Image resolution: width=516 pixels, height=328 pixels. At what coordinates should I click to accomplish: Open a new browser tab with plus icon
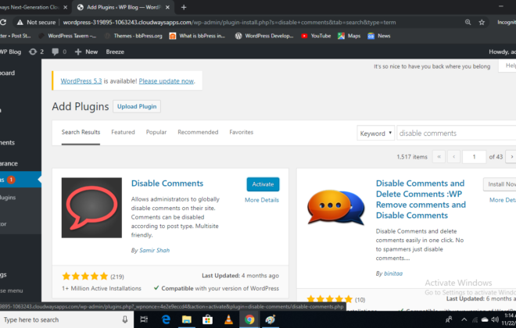point(184,7)
